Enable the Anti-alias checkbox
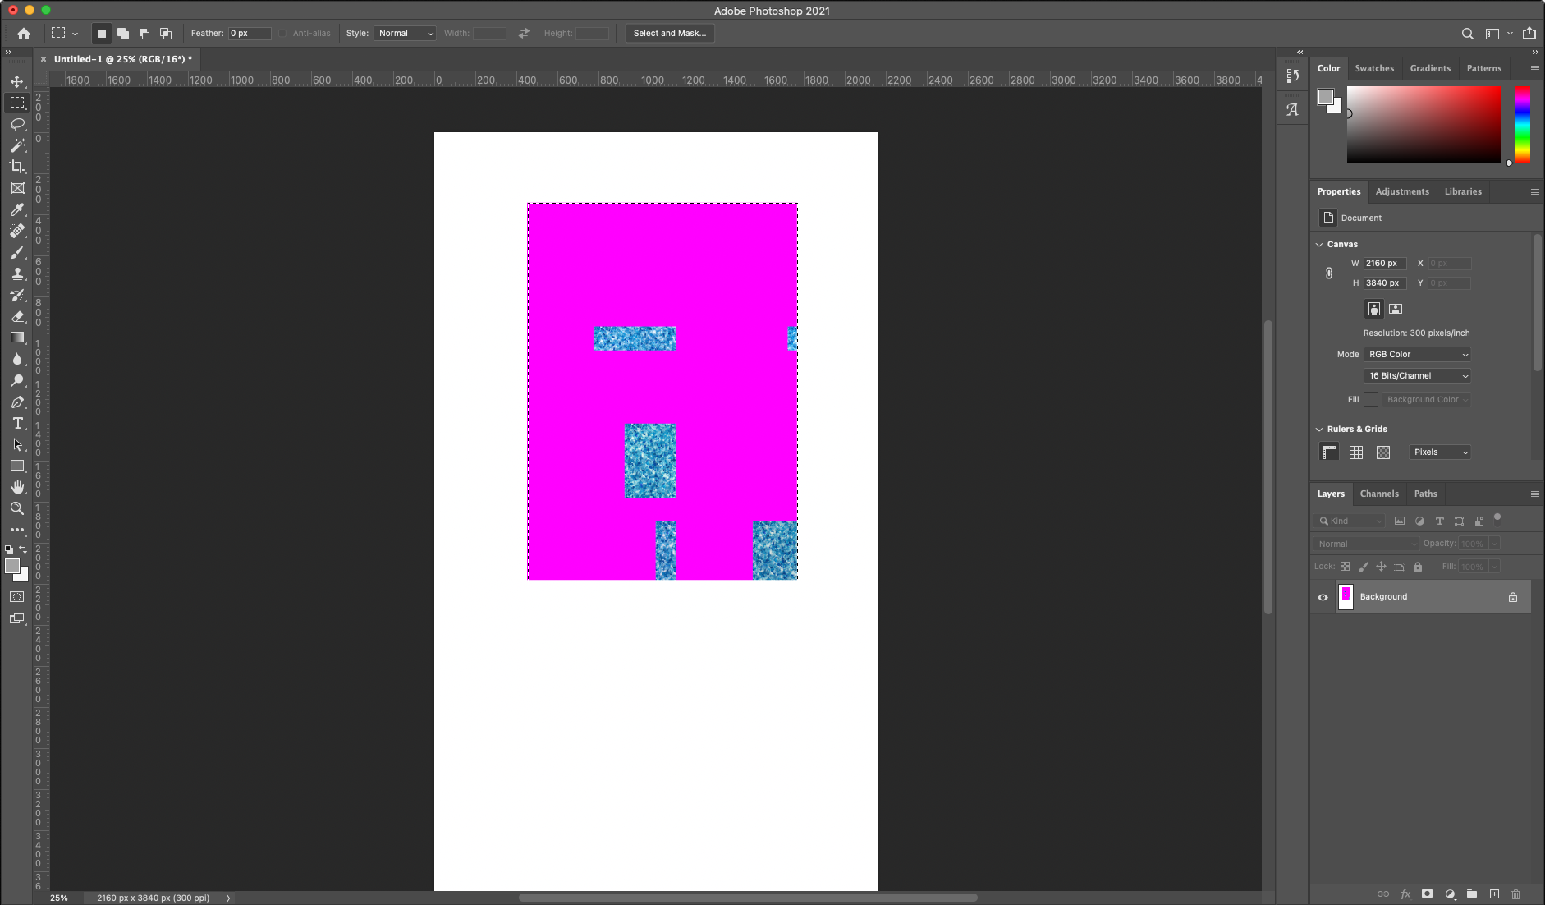Viewport: 1545px width, 905px height. point(283,34)
